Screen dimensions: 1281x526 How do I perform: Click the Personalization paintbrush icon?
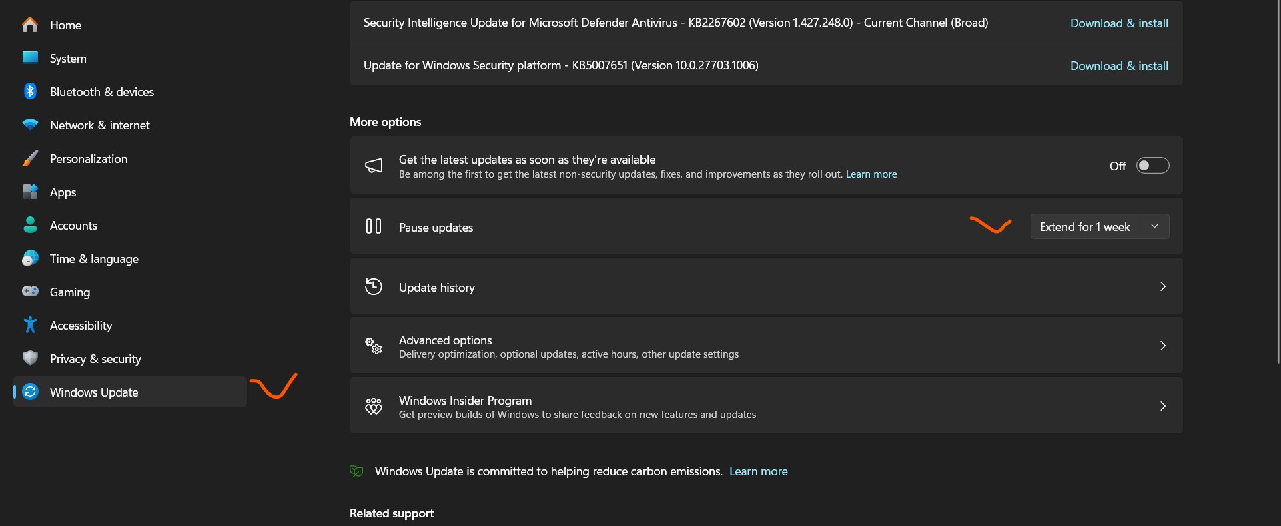tap(30, 158)
